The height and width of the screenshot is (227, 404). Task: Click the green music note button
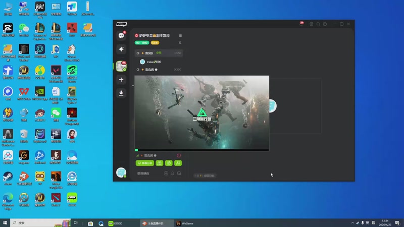coord(178,163)
